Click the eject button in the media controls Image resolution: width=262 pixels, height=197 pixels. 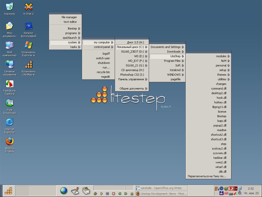132,194
